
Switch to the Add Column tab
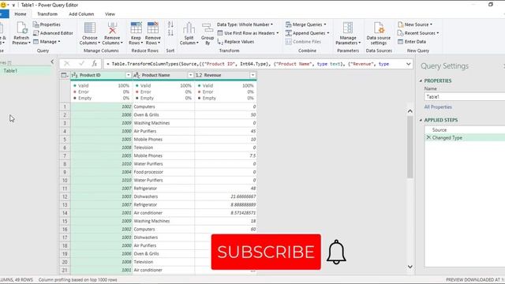click(81, 14)
